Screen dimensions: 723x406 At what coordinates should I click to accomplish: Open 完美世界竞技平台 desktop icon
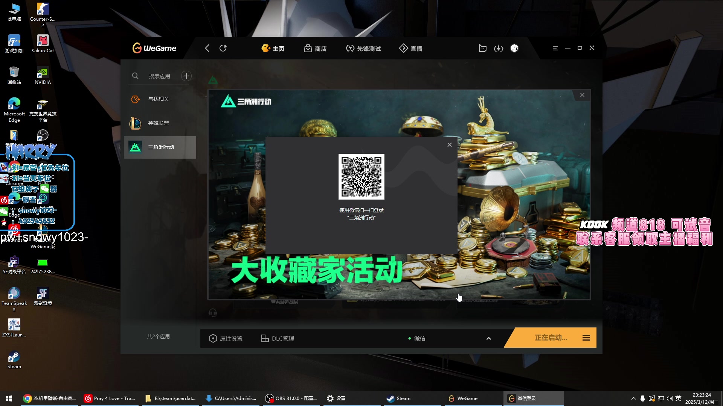coord(43,110)
